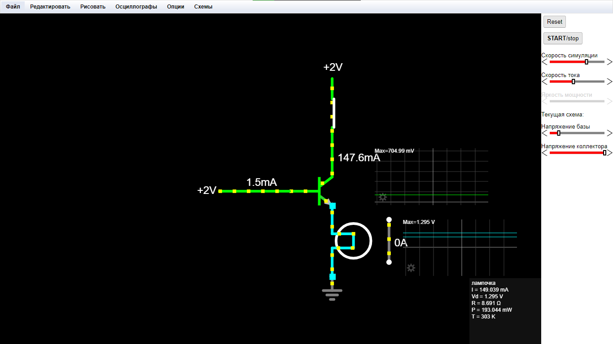613x344 pixels.
Task: Increase Скорость тока with right arrow
Action: click(x=609, y=82)
